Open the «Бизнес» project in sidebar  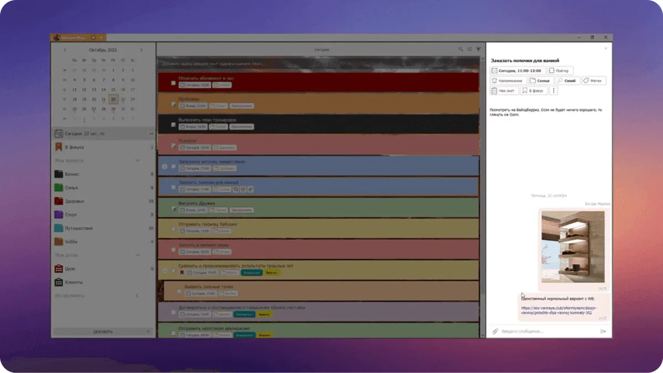click(71, 174)
